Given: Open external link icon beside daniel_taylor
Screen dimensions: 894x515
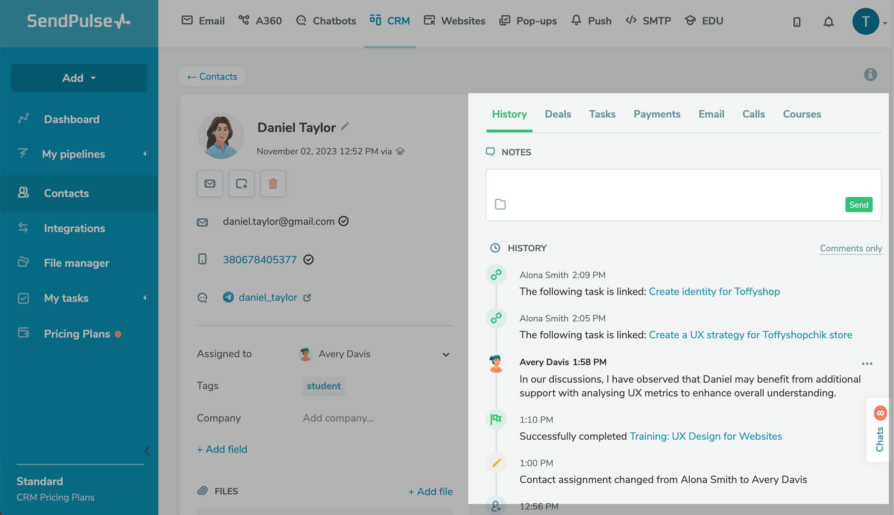Looking at the screenshot, I should tap(307, 297).
